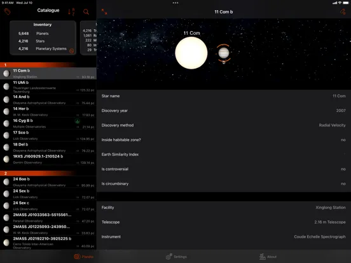This screenshot has width=351, height=263.
Task: Tap the partially visible second statistics card
Action: pos(88,37)
